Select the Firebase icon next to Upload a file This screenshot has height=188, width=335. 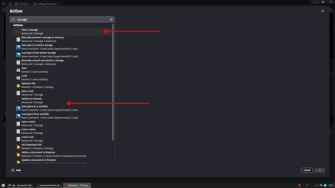[18, 85]
